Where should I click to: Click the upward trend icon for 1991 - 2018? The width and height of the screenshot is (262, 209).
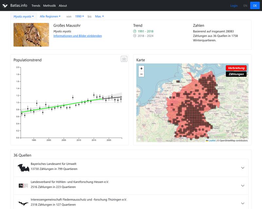[x=135, y=31]
